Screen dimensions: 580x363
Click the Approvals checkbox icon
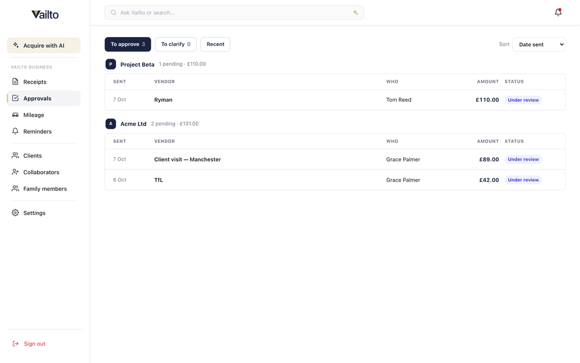click(15, 98)
